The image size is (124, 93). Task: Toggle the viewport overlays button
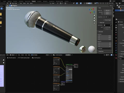click(81, 3)
